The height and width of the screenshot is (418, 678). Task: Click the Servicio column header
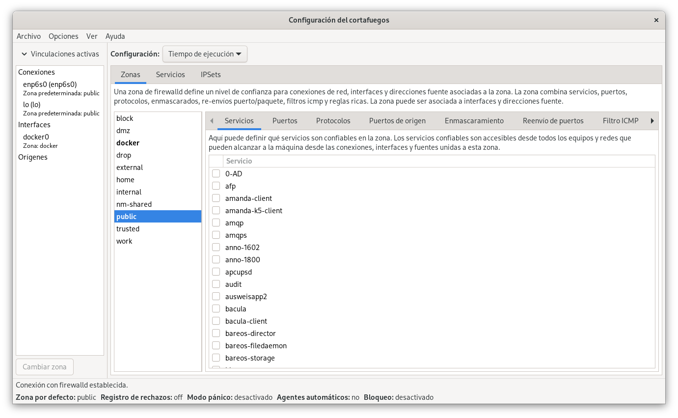click(x=239, y=161)
